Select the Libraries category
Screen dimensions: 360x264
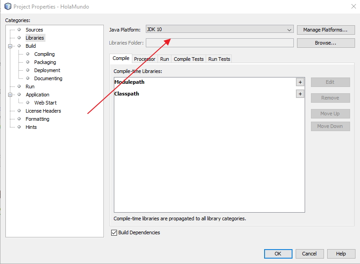[35, 38]
